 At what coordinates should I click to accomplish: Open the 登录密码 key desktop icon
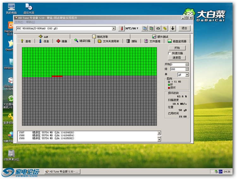(x=9, y=119)
